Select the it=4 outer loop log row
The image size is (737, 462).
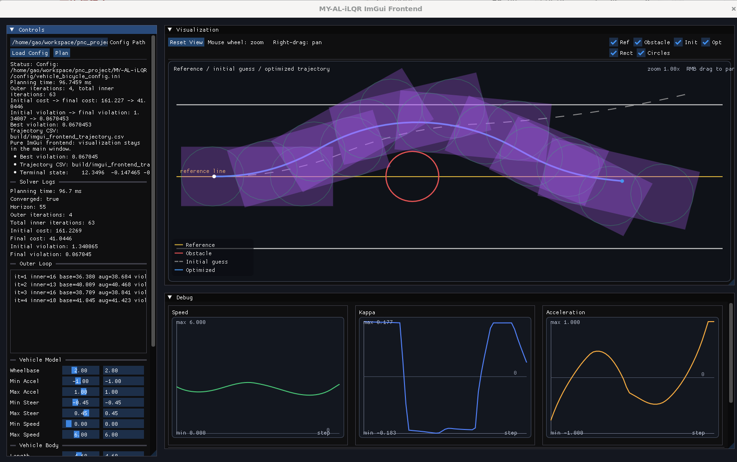[80, 300]
